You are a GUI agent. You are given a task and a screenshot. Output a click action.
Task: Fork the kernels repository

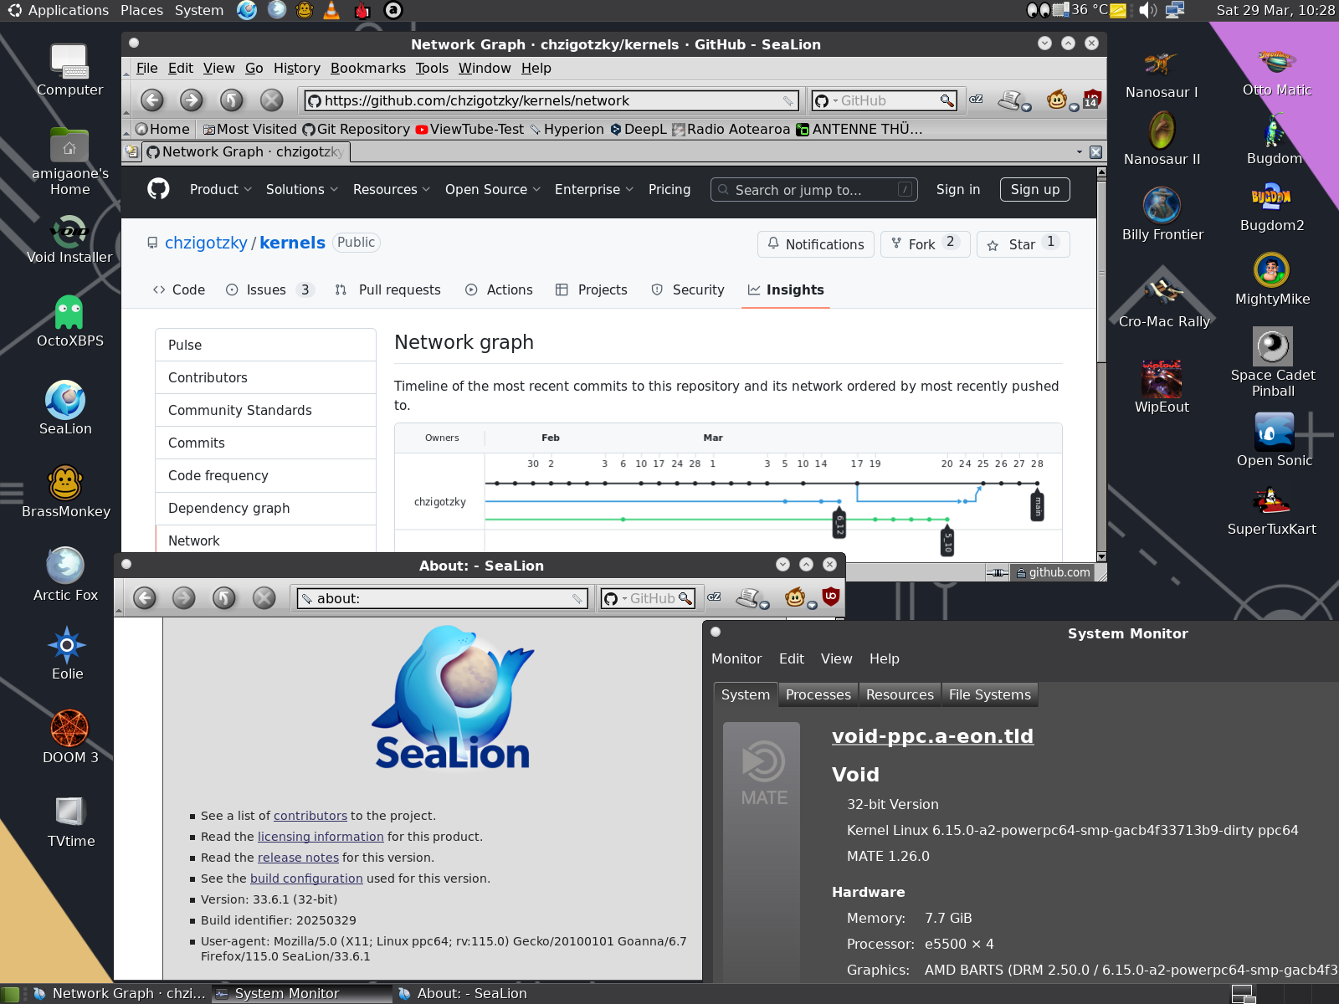click(x=925, y=244)
